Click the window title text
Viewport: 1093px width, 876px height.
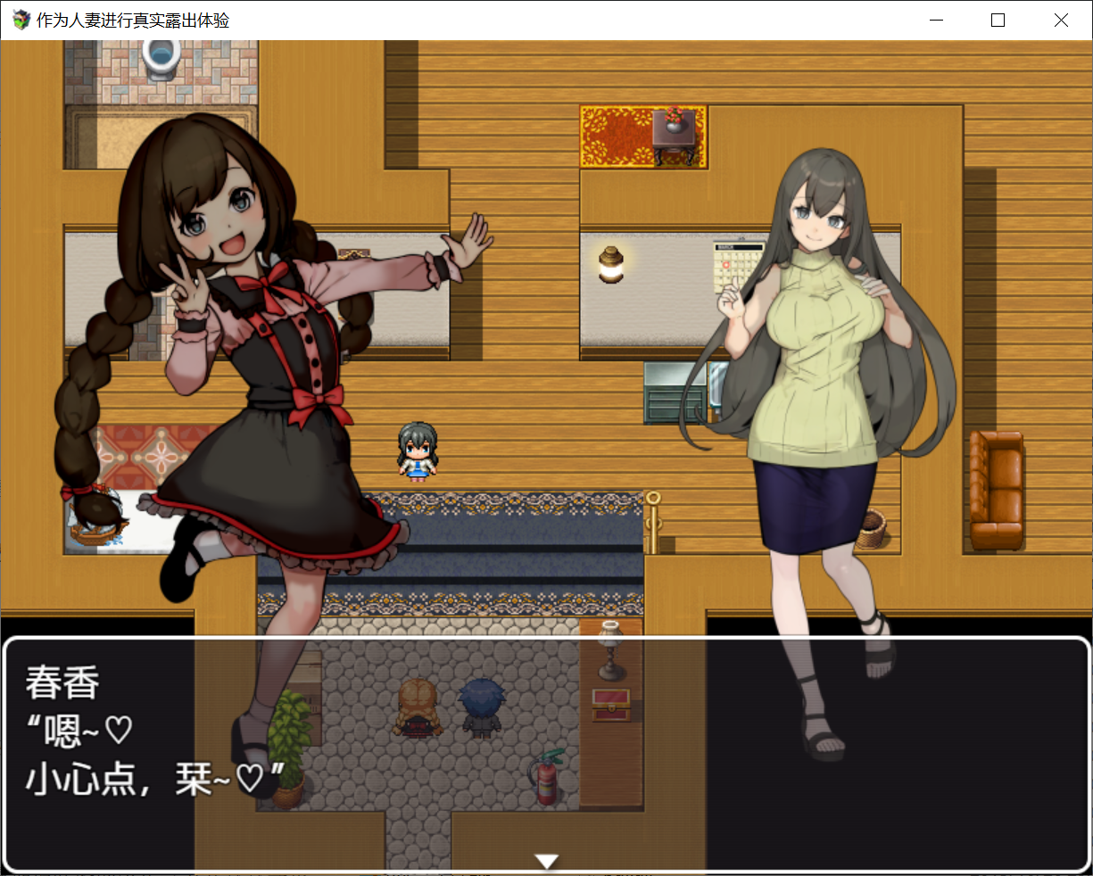click(x=133, y=21)
